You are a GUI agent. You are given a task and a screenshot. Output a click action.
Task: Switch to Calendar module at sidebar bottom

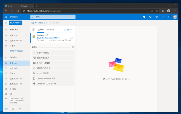tap(13, 109)
